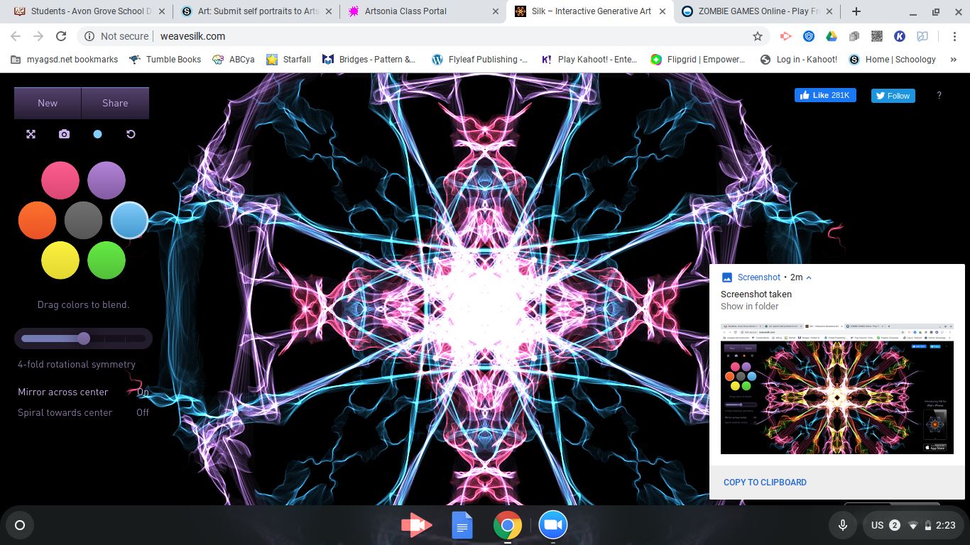Image resolution: width=970 pixels, height=545 pixels.
Task: Toggle Mirror across center setting
Action: [142, 392]
